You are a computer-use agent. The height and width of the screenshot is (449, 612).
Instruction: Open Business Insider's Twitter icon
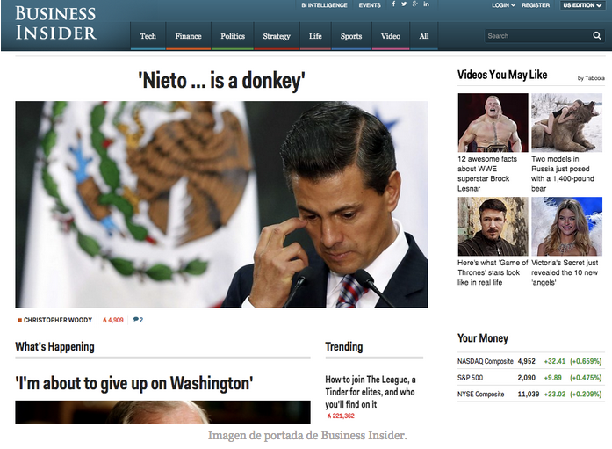click(404, 4)
